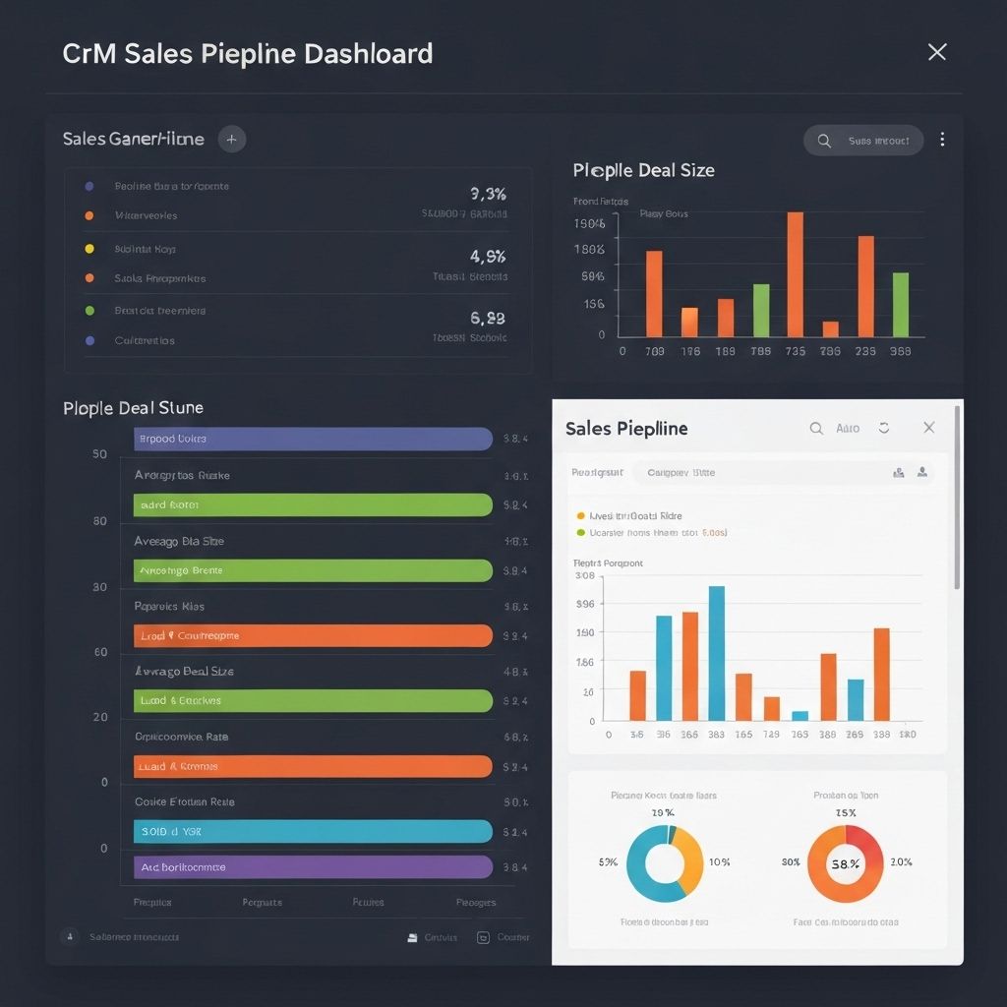Toggle the orange legend dot in Sales Piepline
Image resolution: width=1007 pixels, height=1007 pixels.
580,515
